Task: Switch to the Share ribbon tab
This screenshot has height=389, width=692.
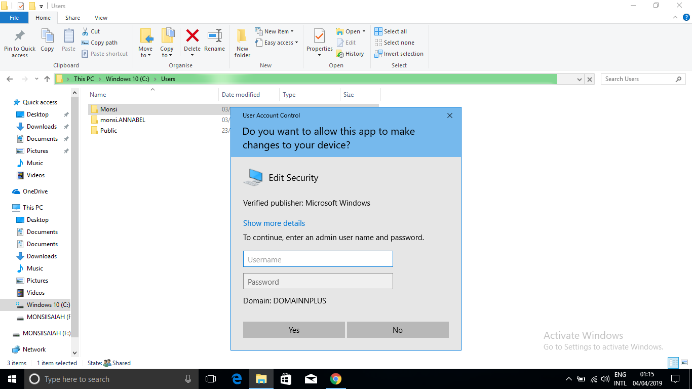Action: coord(72,17)
